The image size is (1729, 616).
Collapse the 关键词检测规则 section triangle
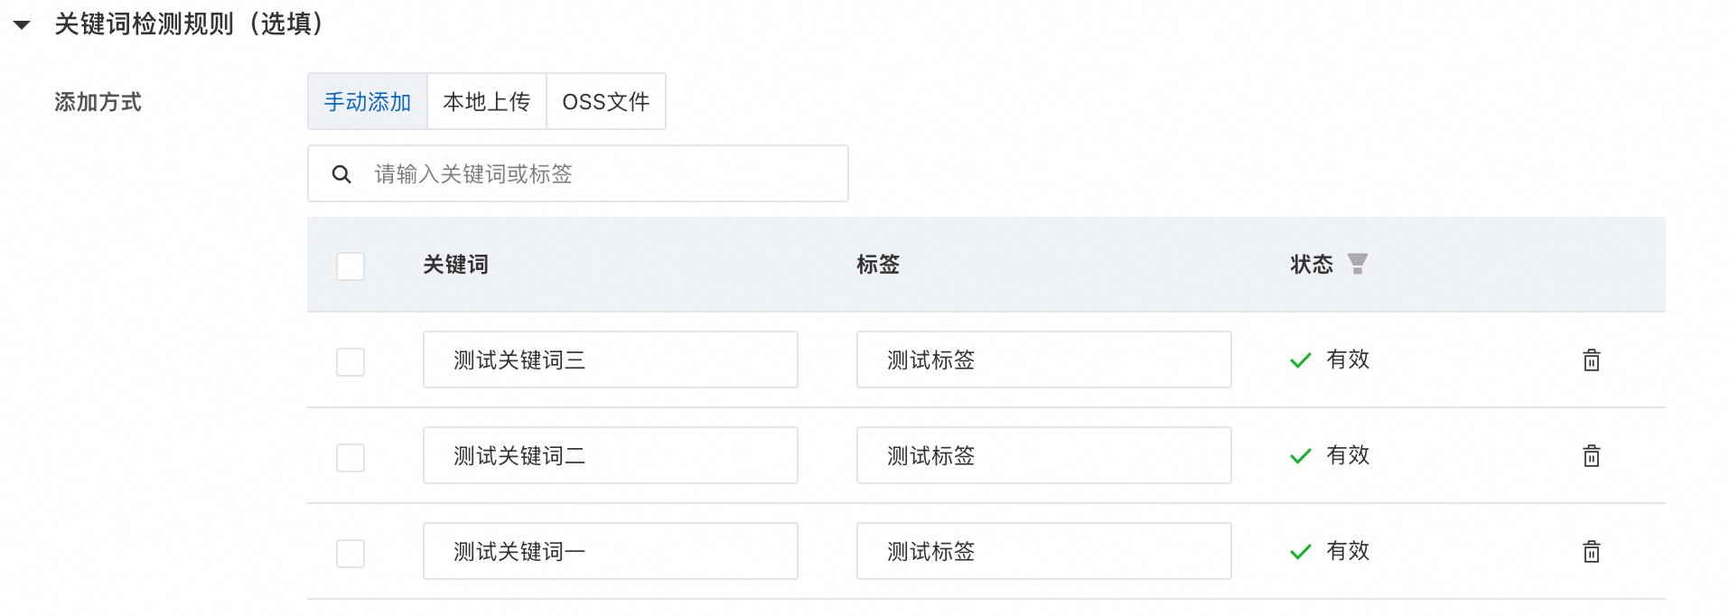[x=22, y=25]
